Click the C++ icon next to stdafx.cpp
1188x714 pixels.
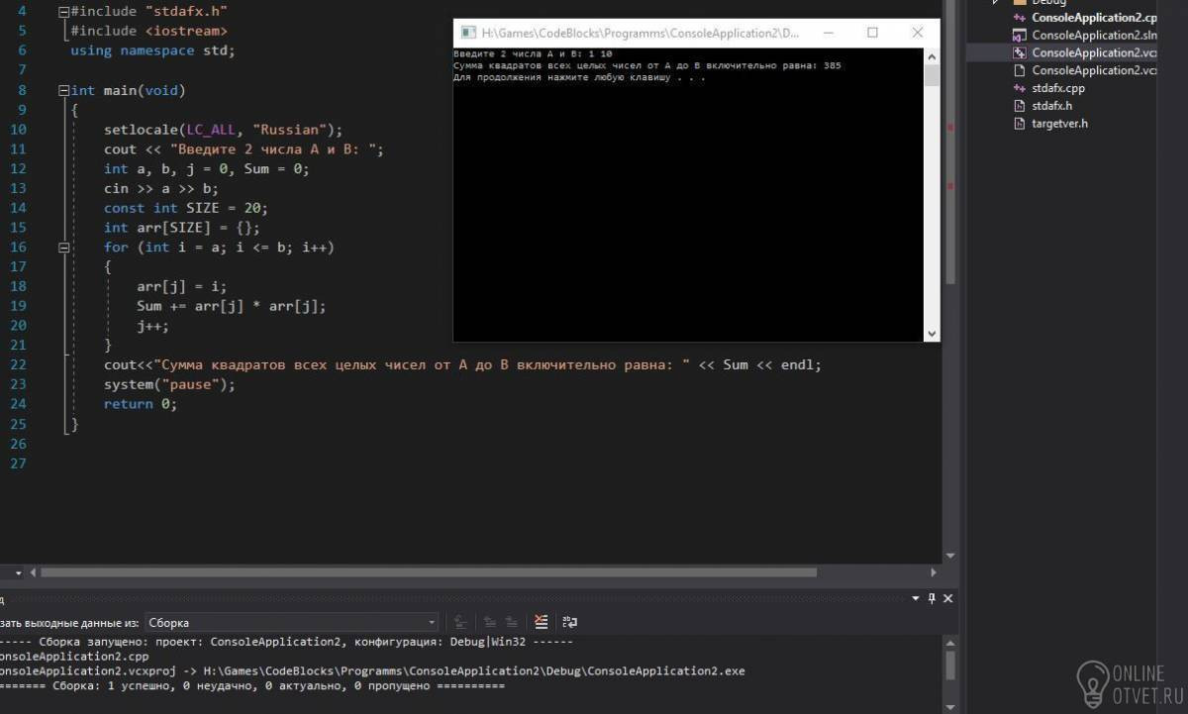pyautogui.click(x=1020, y=88)
